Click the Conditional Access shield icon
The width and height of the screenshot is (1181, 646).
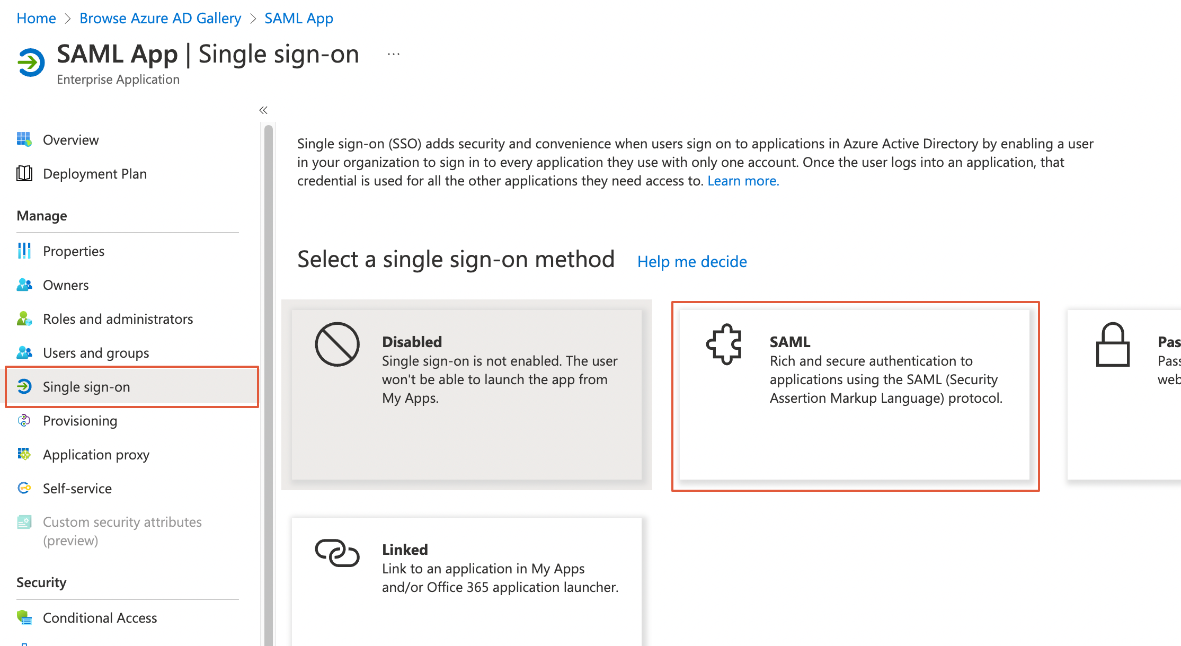[24, 617]
